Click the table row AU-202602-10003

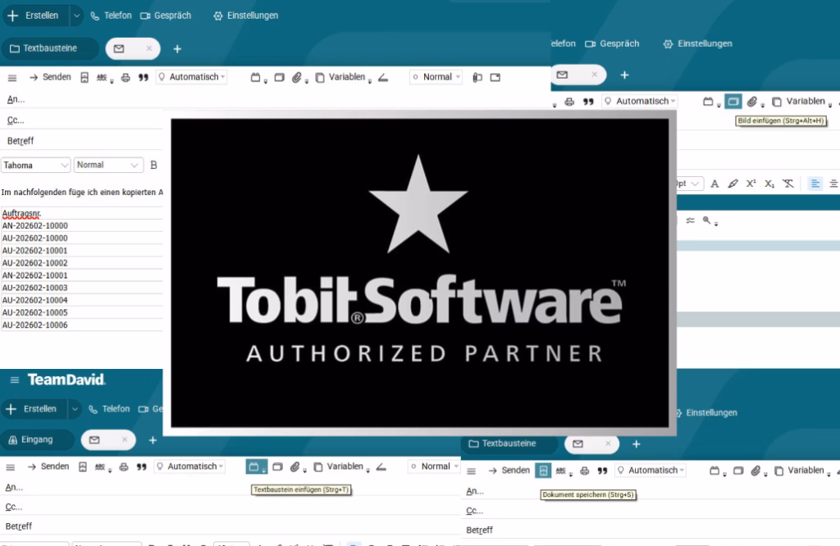[x=82, y=288]
